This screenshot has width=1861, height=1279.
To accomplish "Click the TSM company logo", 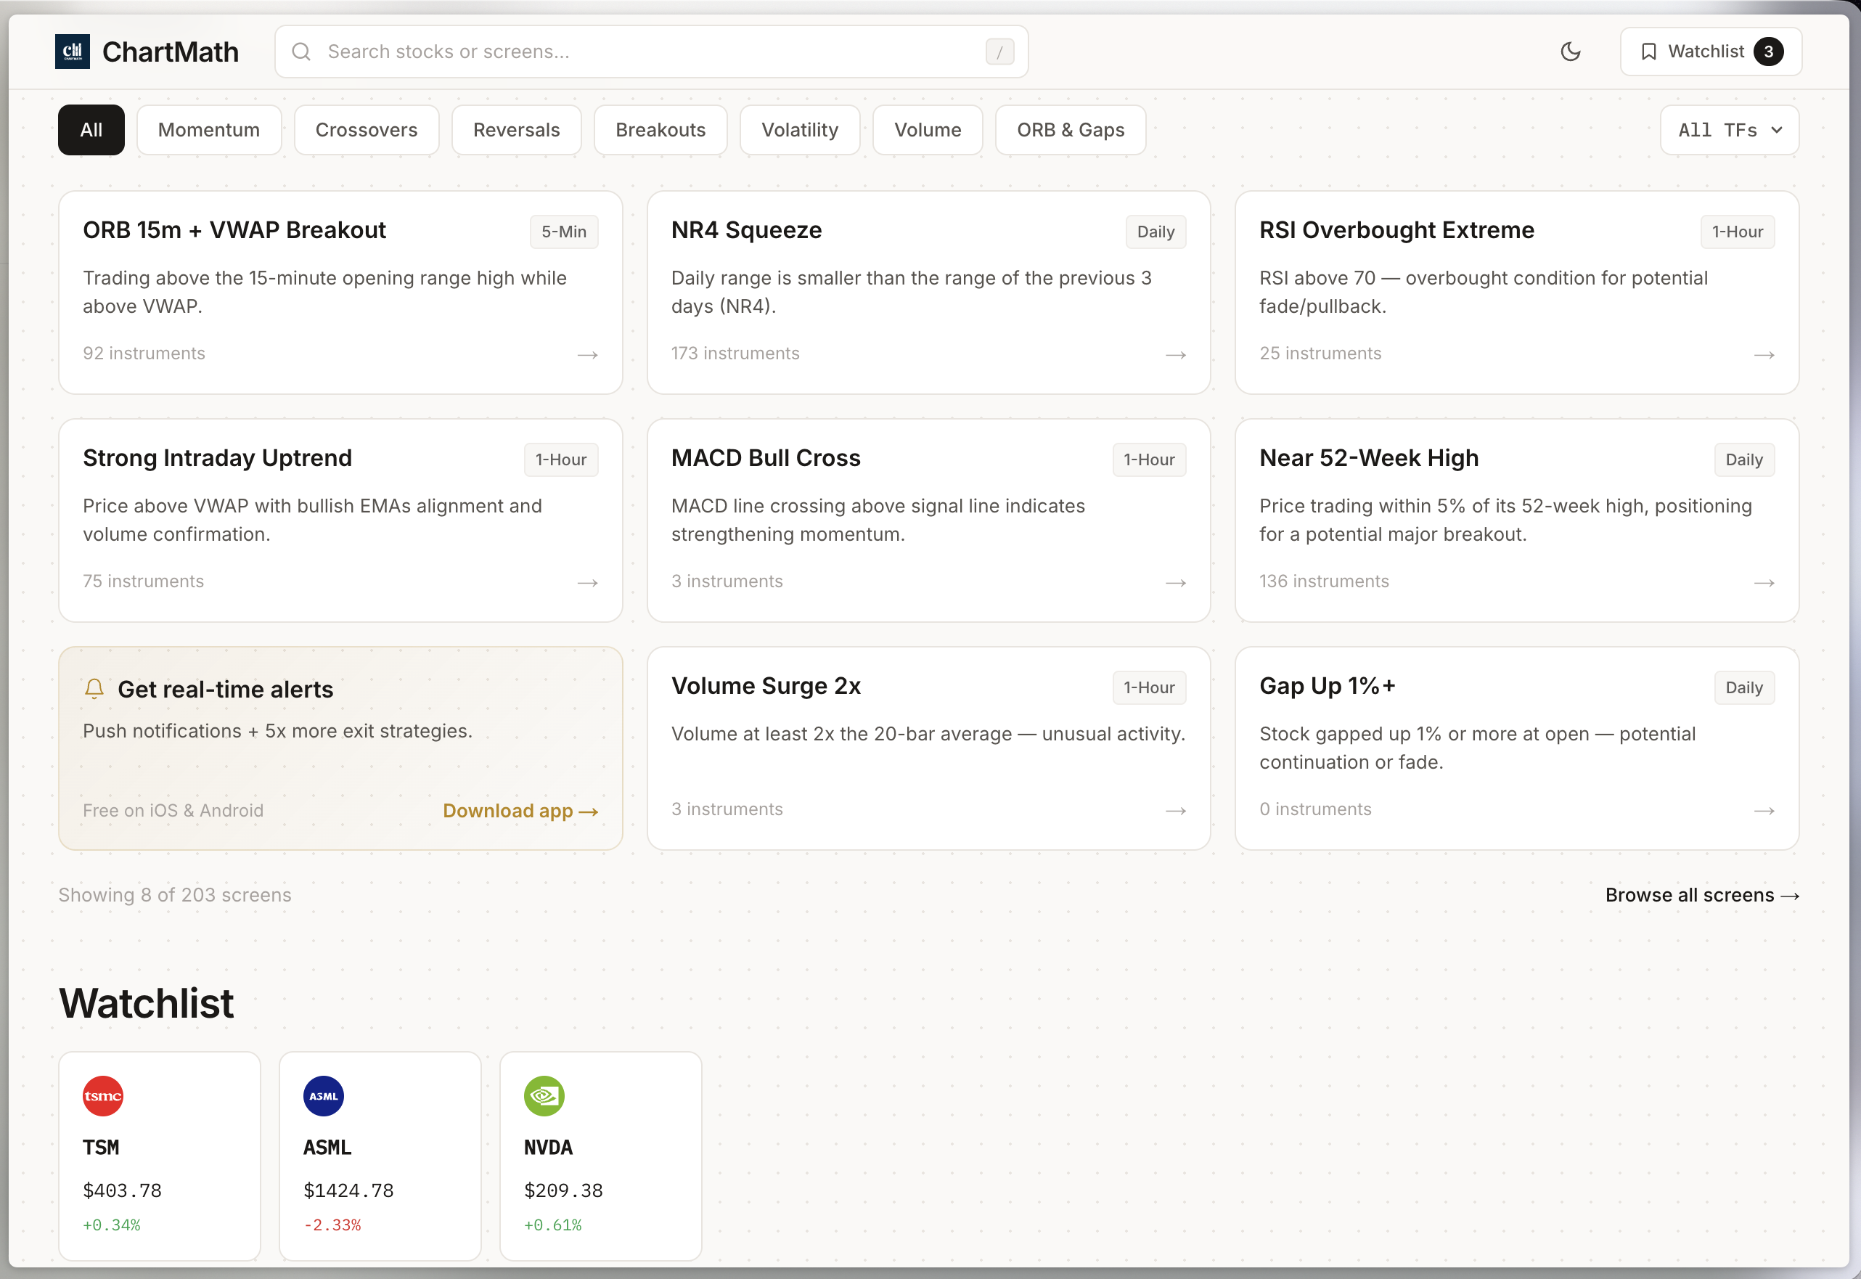I will (x=102, y=1096).
